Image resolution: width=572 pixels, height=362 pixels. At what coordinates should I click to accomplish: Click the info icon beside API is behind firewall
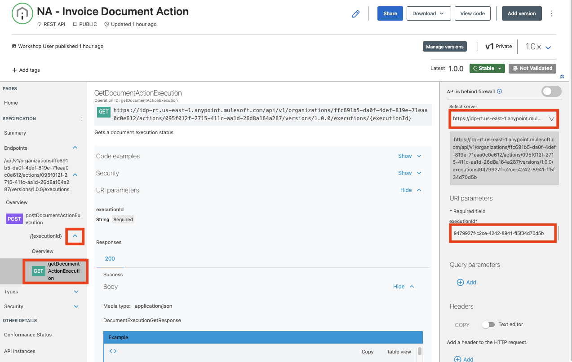499,92
